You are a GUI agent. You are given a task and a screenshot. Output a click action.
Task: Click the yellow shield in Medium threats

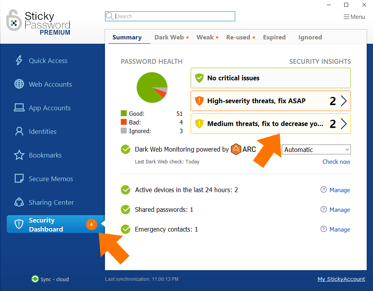click(x=199, y=123)
